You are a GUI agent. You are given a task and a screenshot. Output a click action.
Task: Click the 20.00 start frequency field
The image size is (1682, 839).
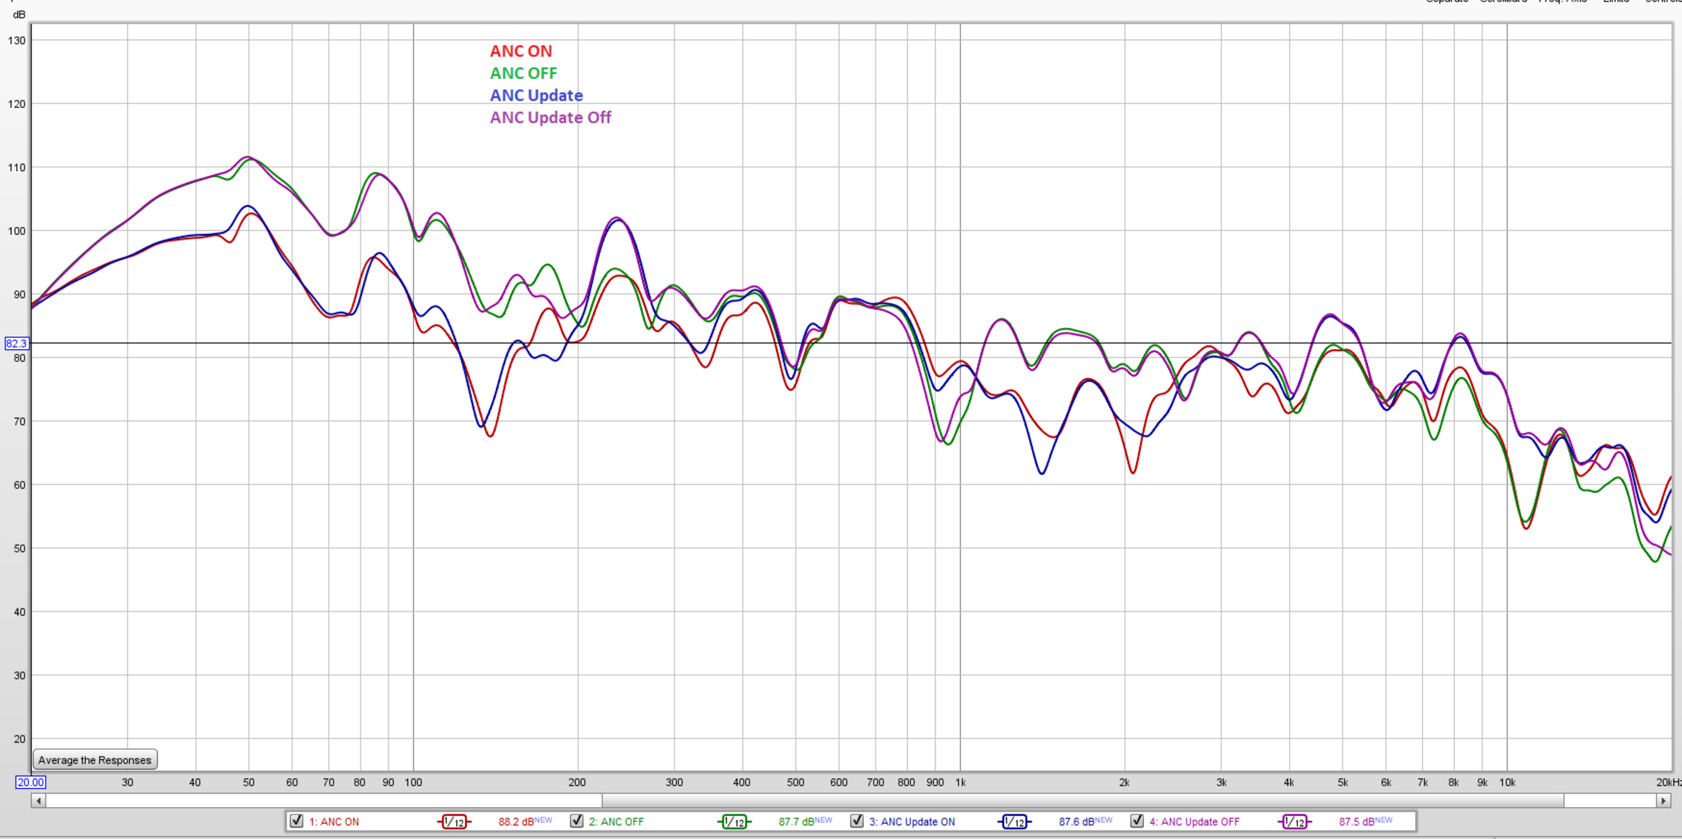[31, 782]
